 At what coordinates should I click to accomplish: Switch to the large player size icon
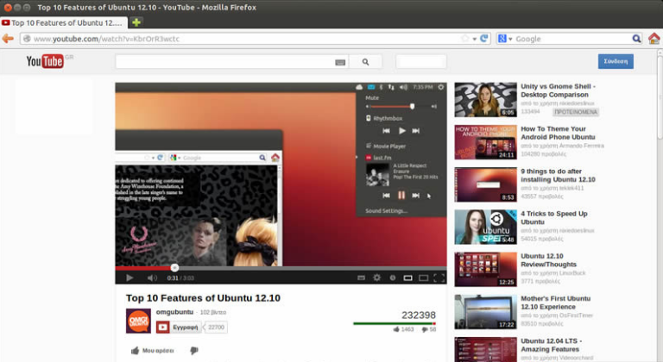(x=423, y=278)
